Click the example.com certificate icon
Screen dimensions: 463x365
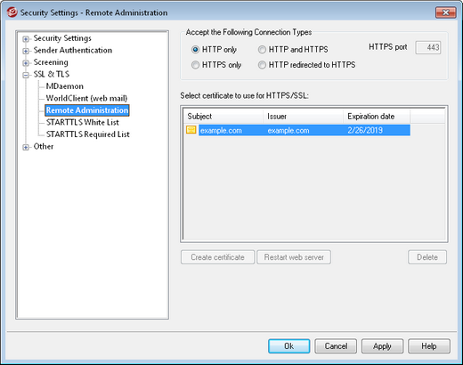191,130
